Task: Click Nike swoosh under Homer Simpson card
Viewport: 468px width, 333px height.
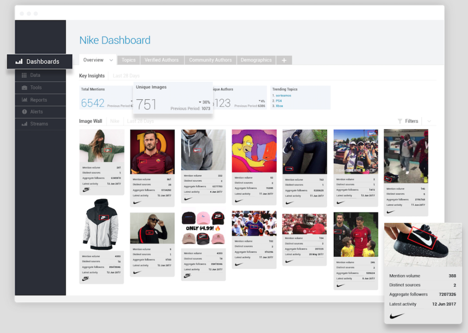Action: click(239, 201)
